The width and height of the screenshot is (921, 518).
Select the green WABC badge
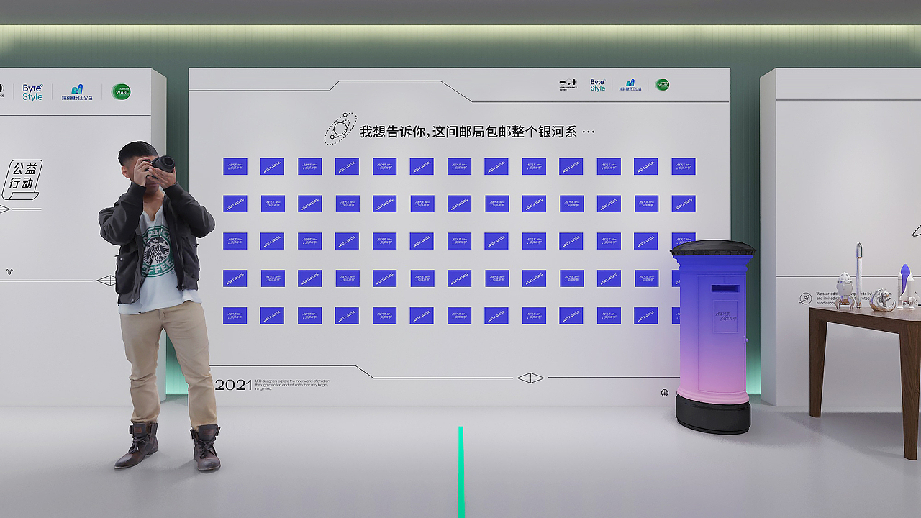[662, 84]
